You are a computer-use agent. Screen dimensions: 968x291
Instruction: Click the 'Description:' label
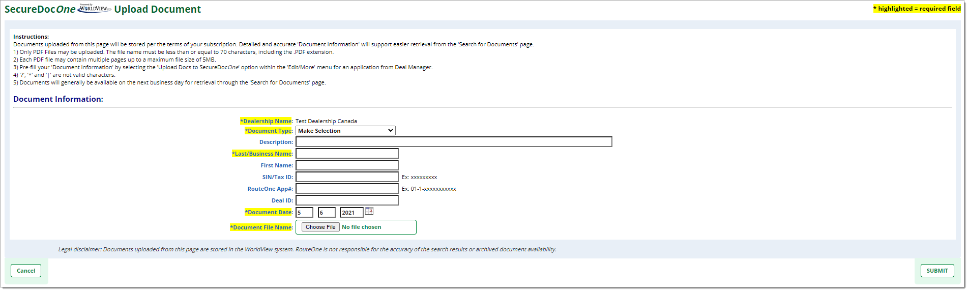(276, 142)
